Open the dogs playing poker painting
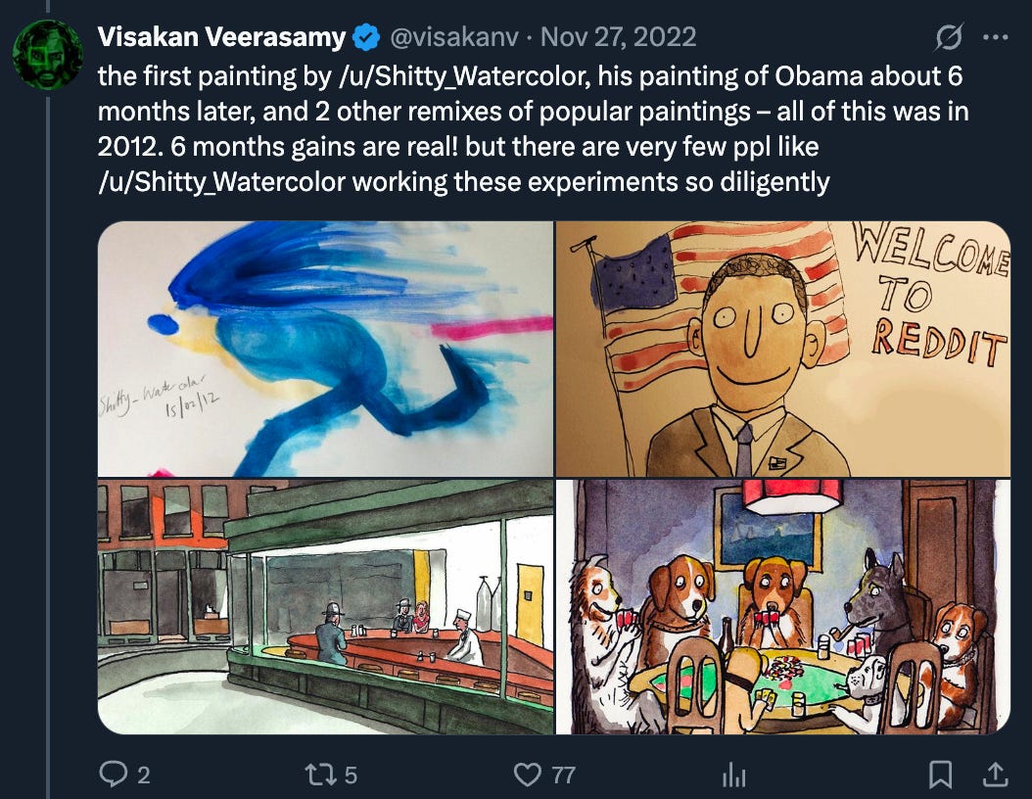 click(x=783, y=607)
